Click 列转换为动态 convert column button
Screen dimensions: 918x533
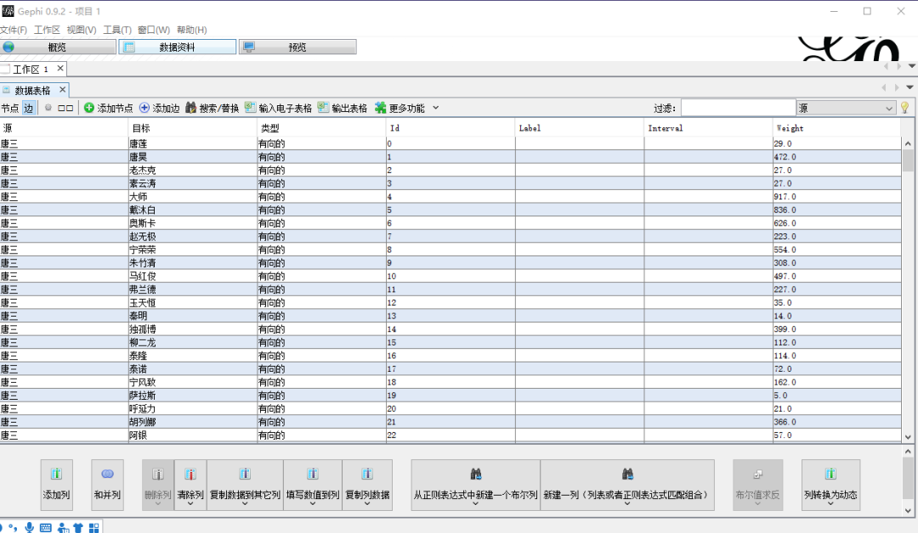point(830,485)
